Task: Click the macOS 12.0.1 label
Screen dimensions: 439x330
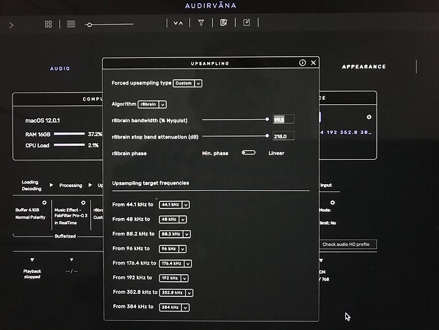Action: (43, 121)
